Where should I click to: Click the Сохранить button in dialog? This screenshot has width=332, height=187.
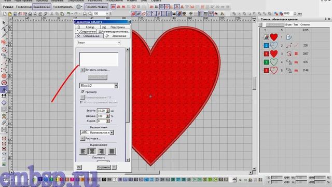[x=103, y=167]
